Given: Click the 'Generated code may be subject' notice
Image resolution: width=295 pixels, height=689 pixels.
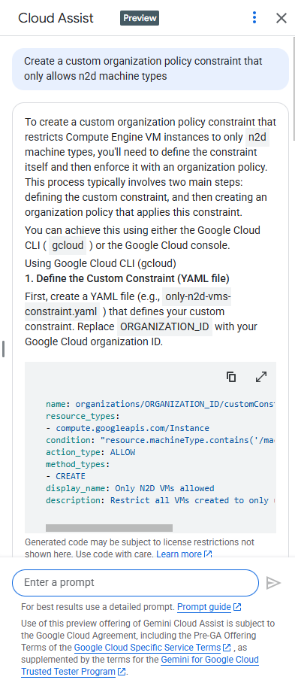Looking at the screenshot, I should tap(140, 548).
